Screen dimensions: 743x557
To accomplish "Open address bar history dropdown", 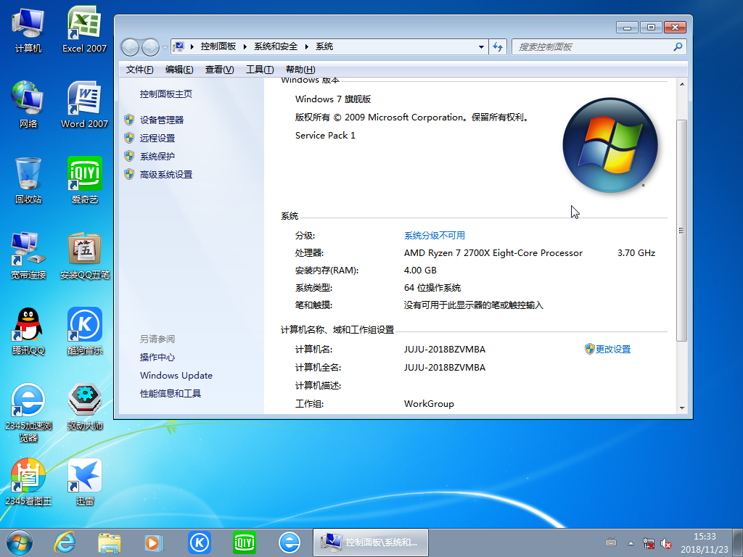I will [x=481, y=47].
